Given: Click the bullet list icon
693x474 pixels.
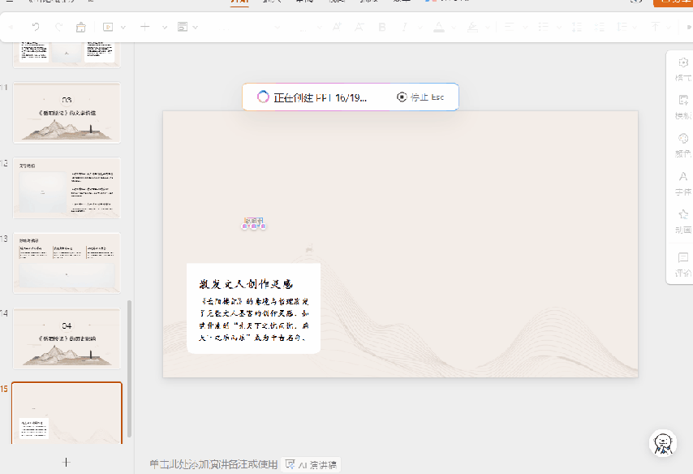Looking at the screenshot, I should (x=543, y=27).
